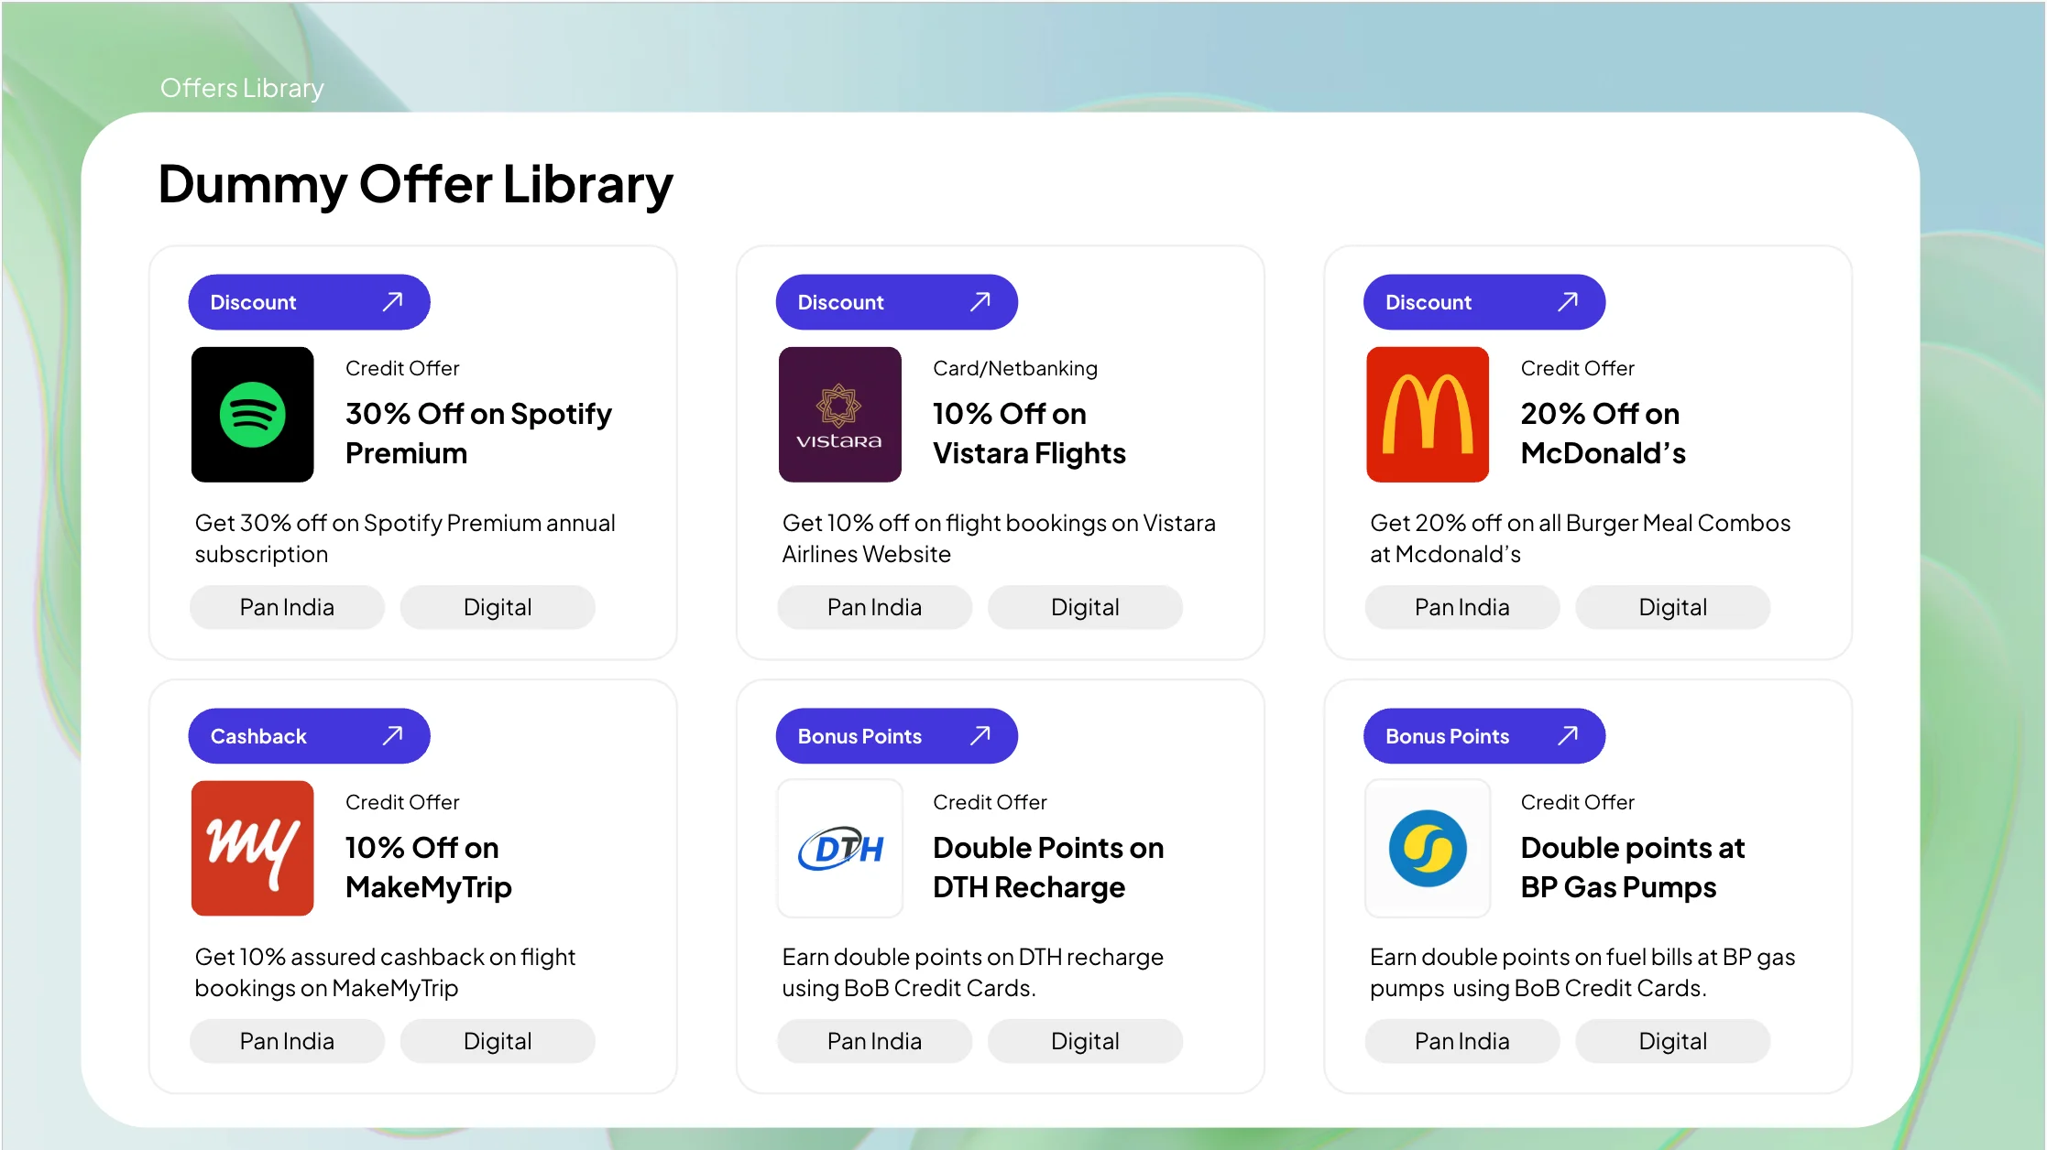This screenshot has height=1150, width=2047.
Task: Click 'Credit Offer' label on MakeMyTrip card
Action: coord(402,802)
